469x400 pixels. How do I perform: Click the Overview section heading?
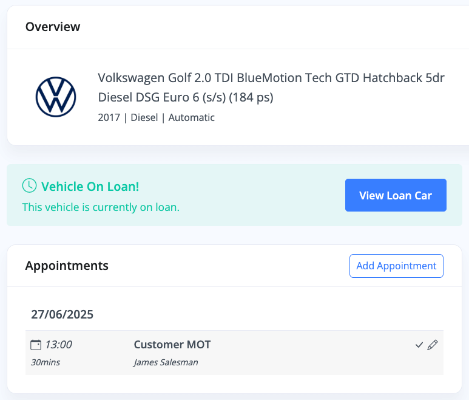pos(53,27)
